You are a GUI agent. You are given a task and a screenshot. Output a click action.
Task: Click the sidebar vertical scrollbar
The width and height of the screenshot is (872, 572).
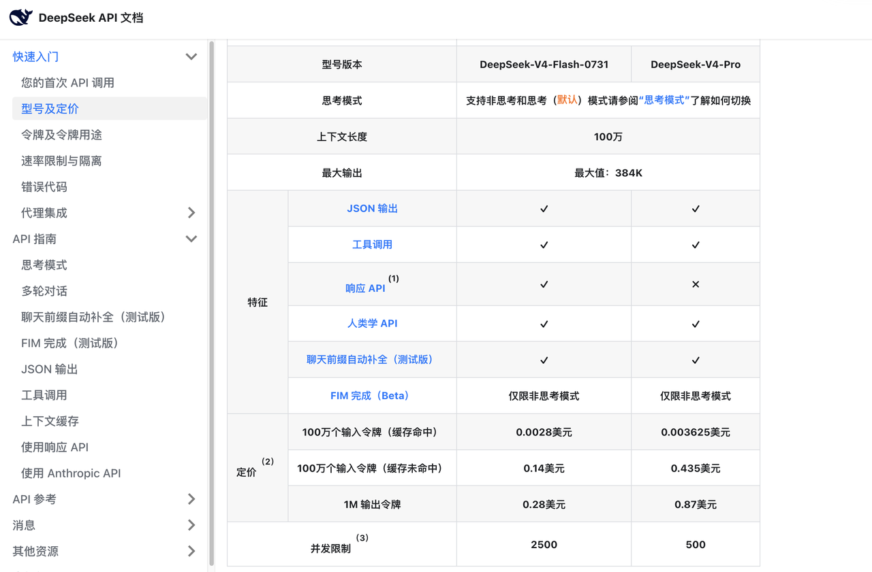211,303
